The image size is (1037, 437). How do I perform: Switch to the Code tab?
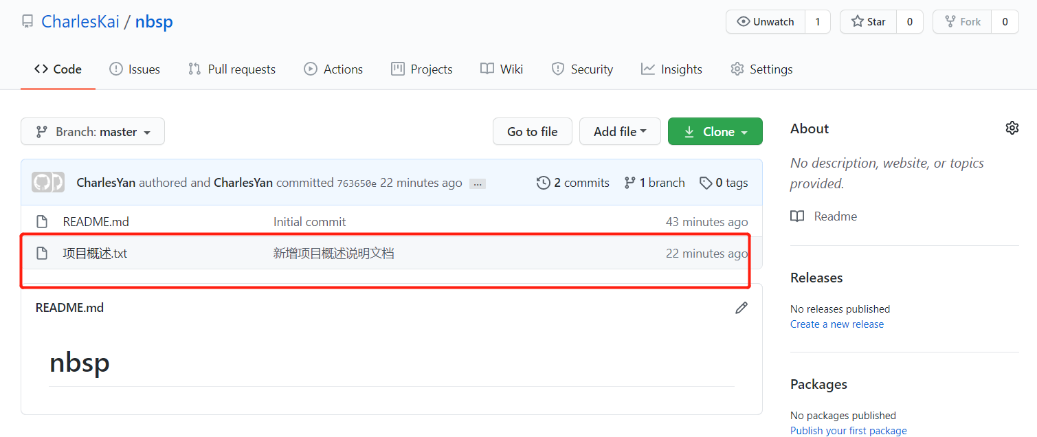pyautogui.click(x=58, y=69)
